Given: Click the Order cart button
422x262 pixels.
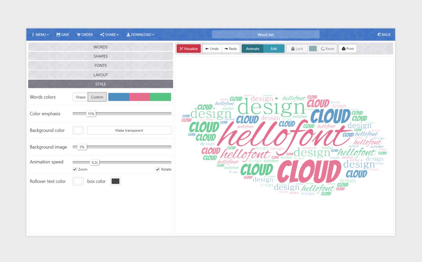Looking at the screenshot, I should coord(84,35).
